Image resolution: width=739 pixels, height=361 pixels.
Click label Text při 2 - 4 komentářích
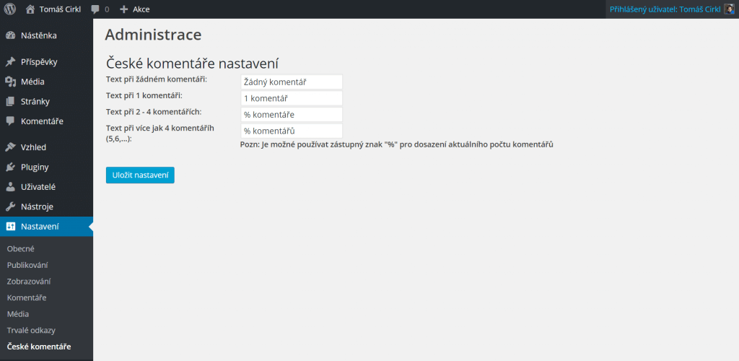[154, 112]
